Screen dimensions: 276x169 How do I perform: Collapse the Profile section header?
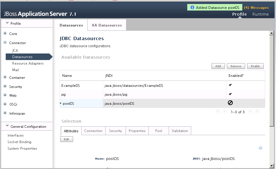(7, 23)
